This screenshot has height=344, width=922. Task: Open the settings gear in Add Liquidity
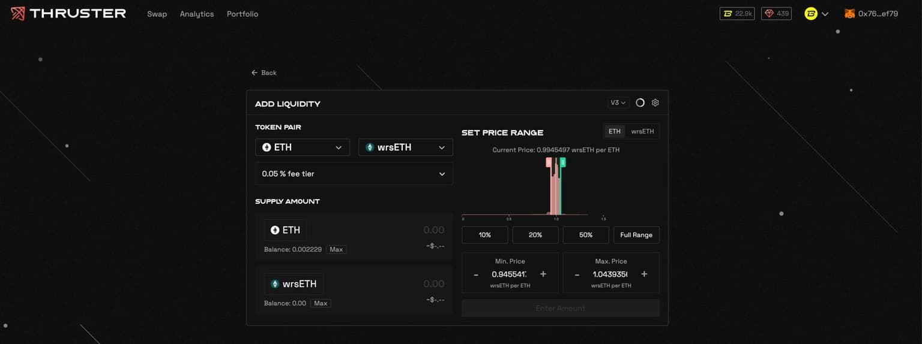(x=655, y=102)
